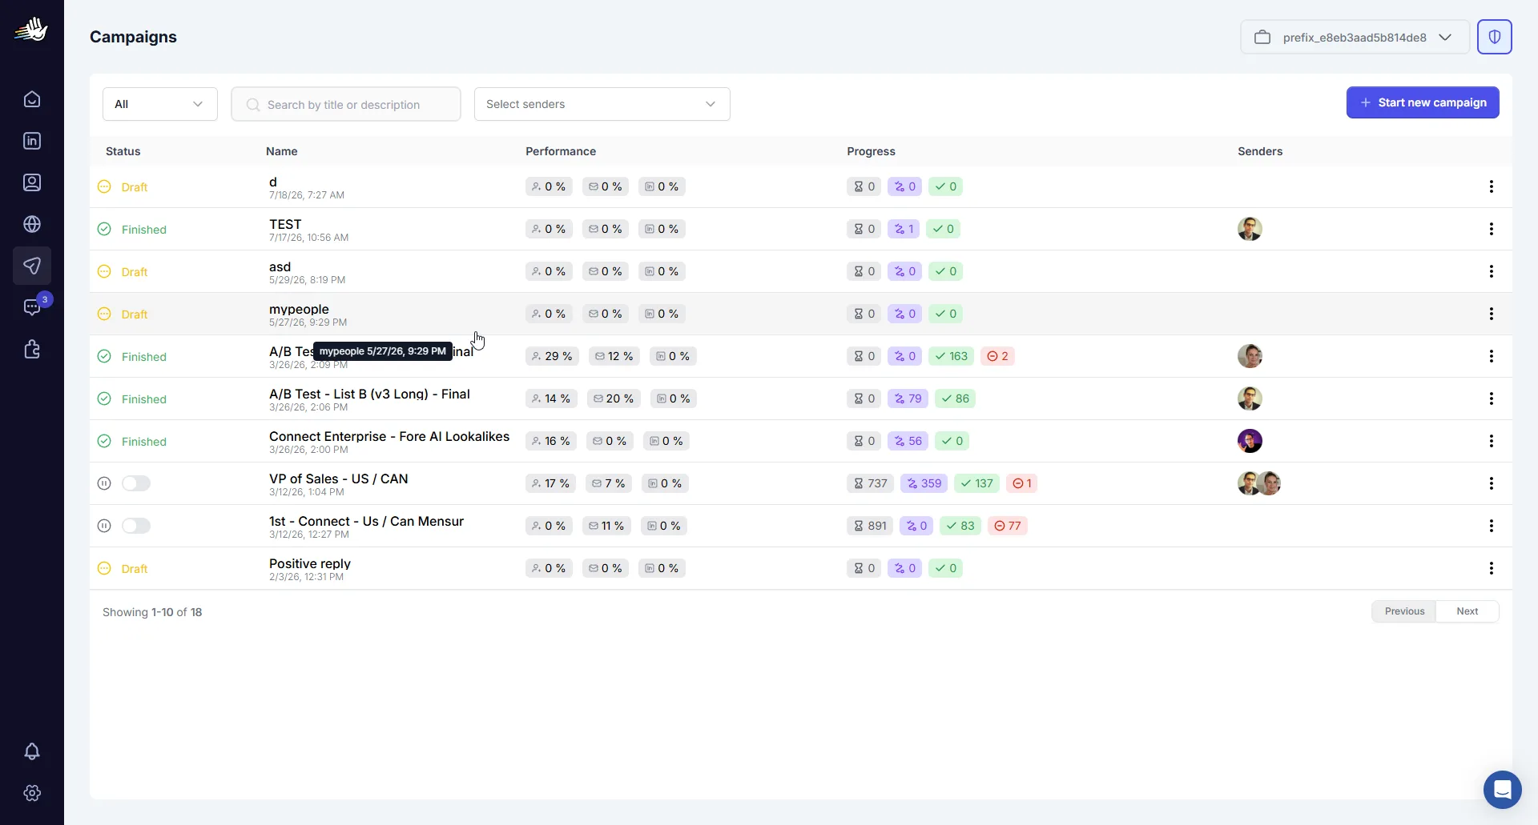The width and height of the screenshot is (1538, 825).
Task: Click the Finished check icon for TEST campaign
Action: click(104, 229)
